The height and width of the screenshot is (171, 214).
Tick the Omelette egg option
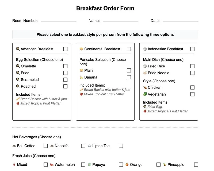point(65,66)
